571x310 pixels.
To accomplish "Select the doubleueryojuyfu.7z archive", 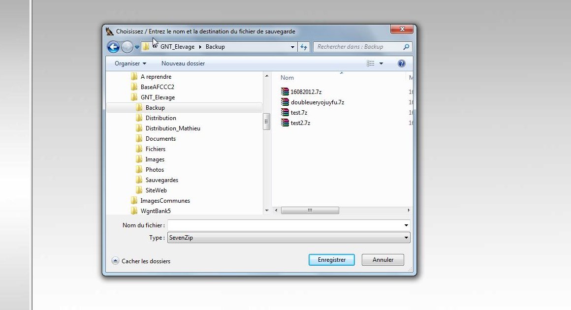I will coord(317,102).
